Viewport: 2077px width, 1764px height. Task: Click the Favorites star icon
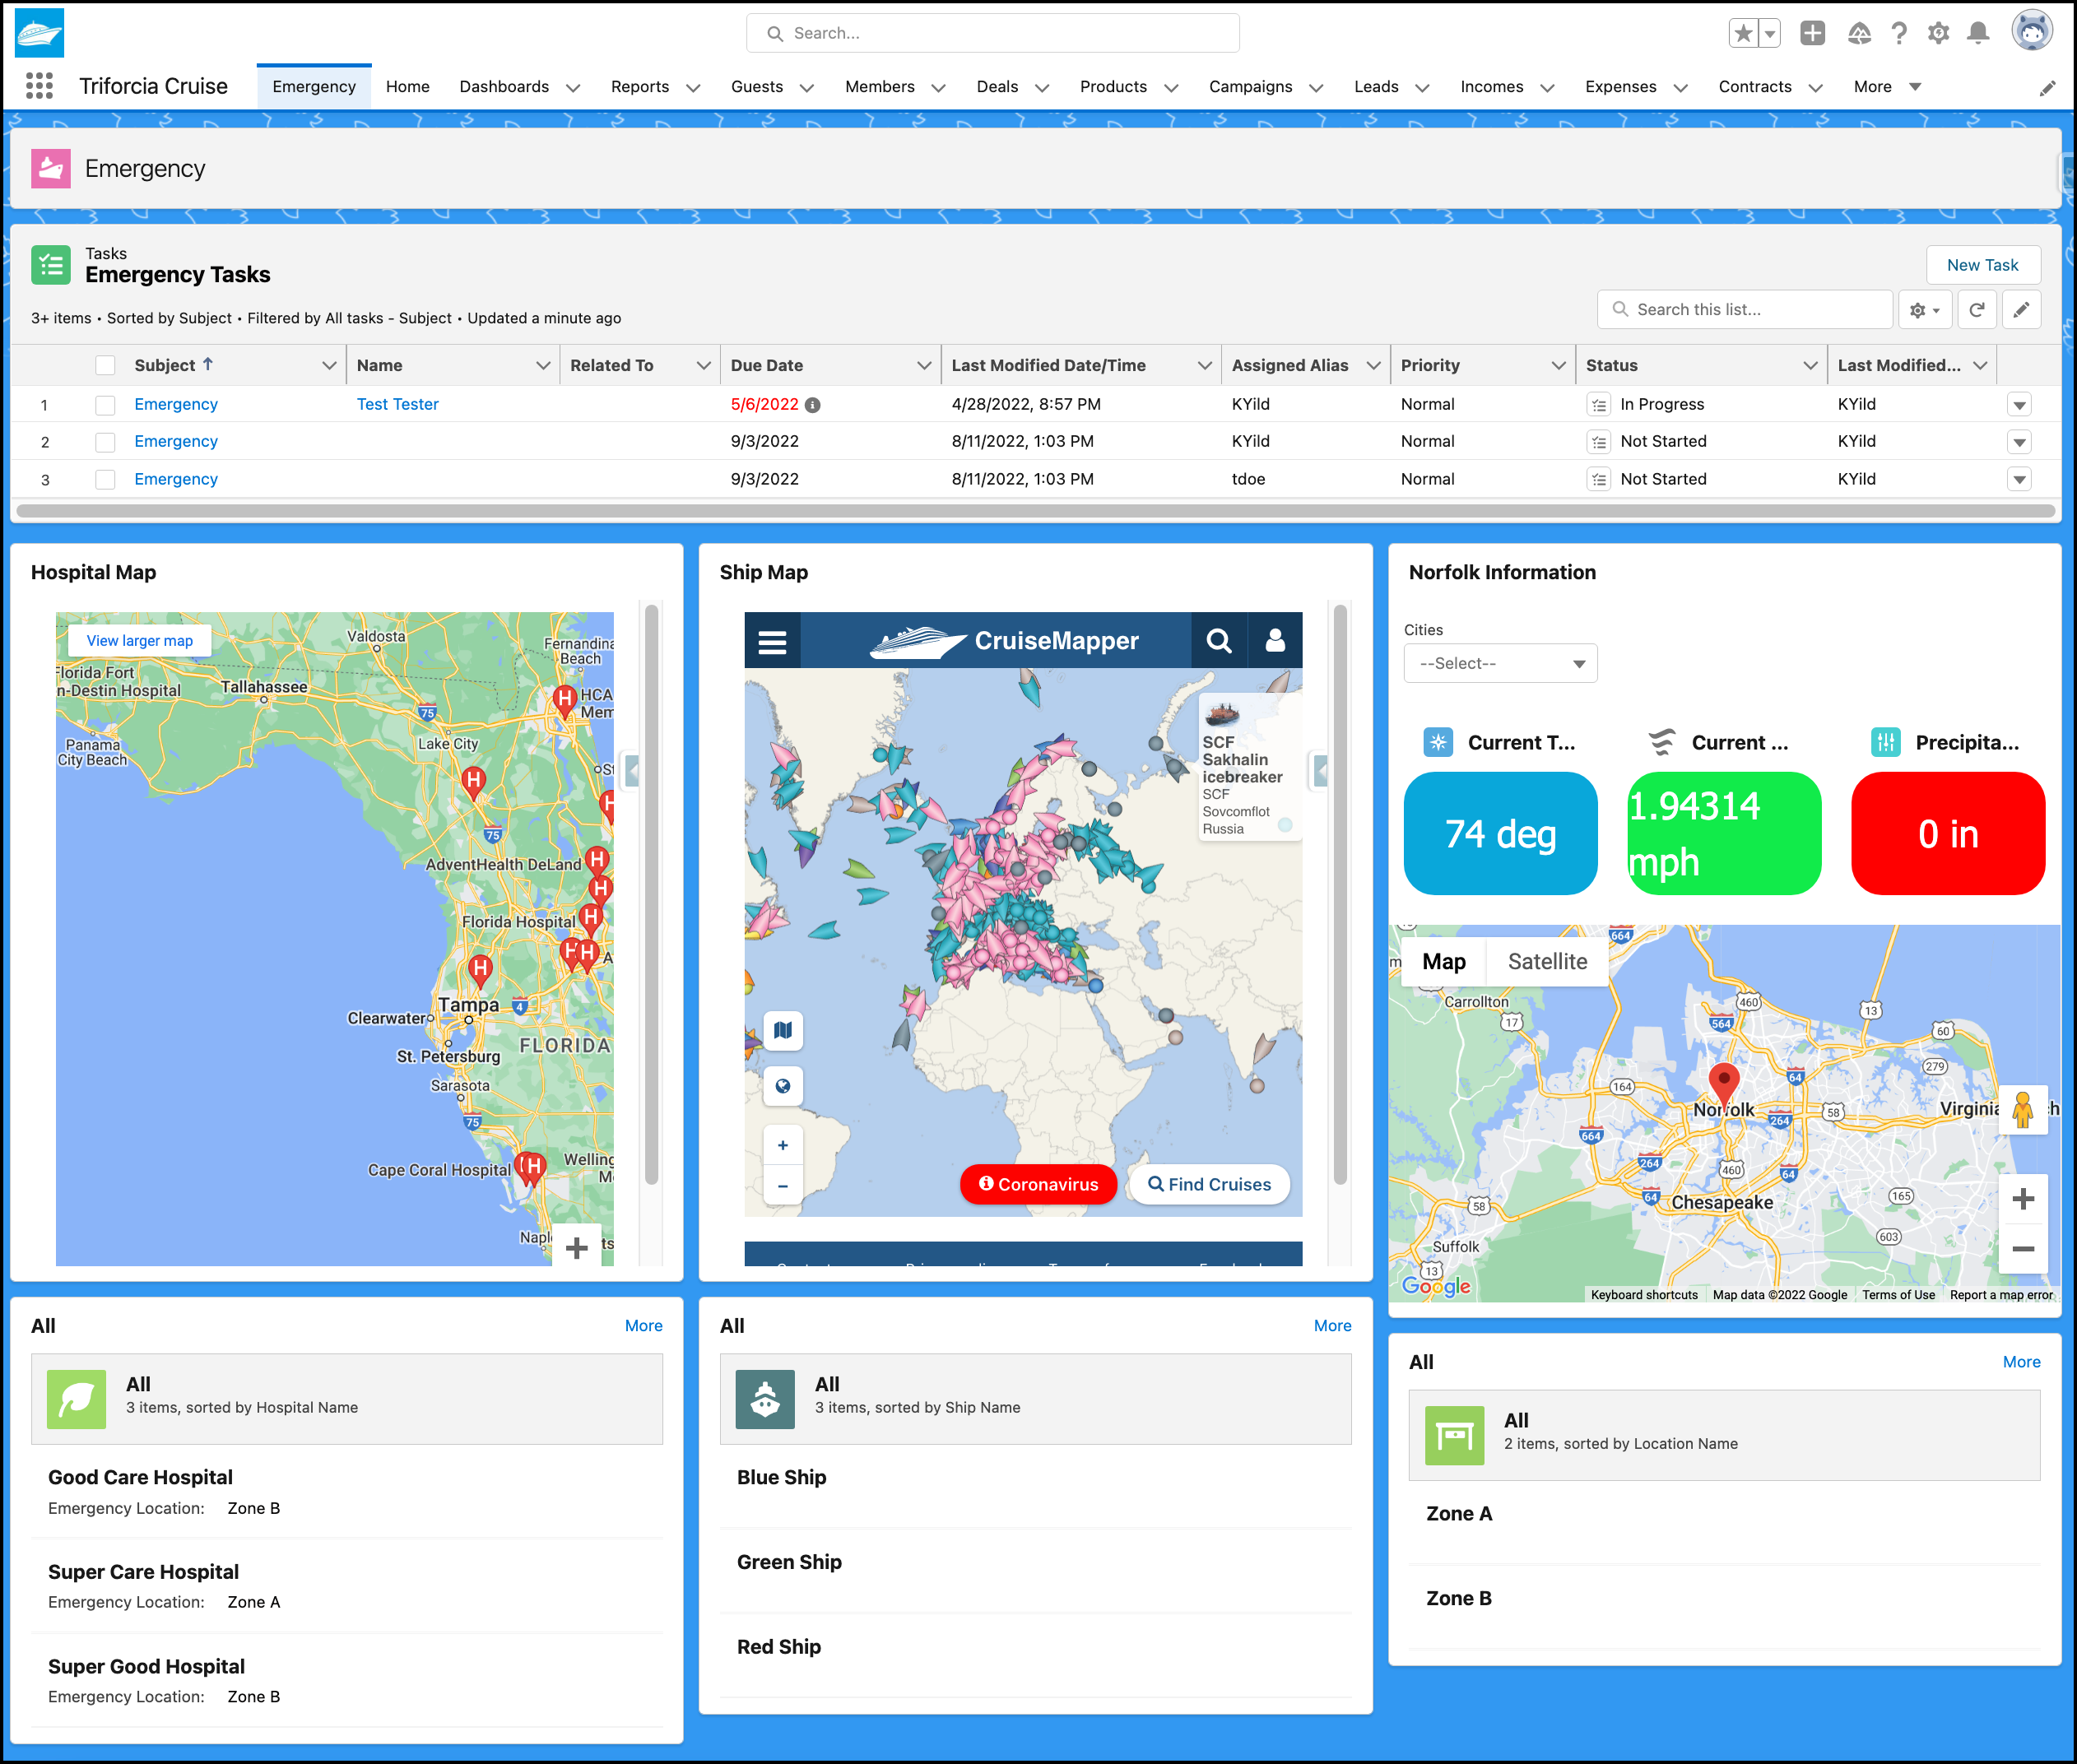pos(1743,33)
